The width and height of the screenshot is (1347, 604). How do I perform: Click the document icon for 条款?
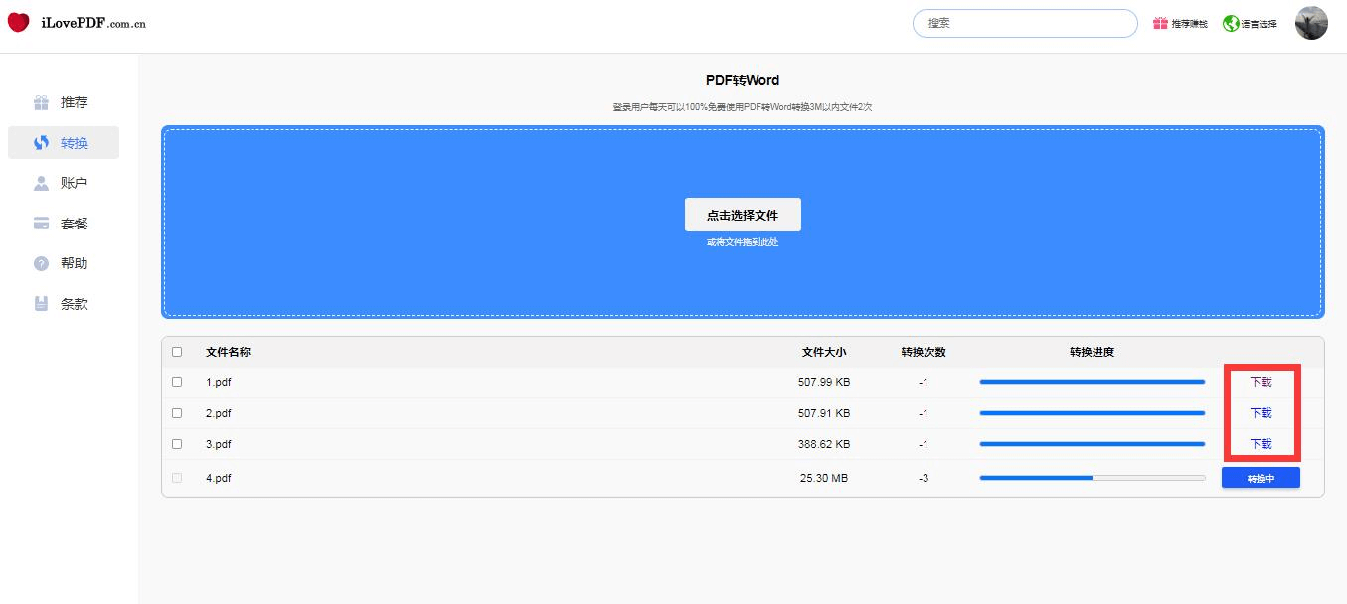point(41,304)
